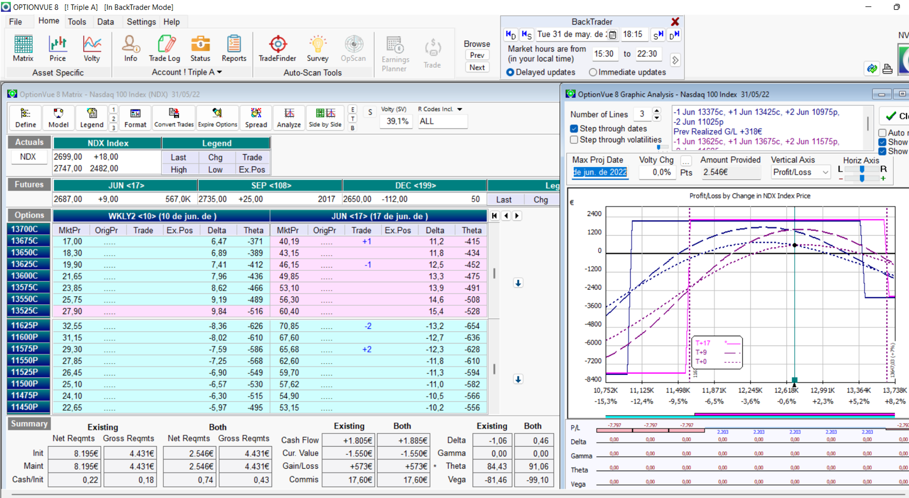Click the Max Proj Date field
909x498 pixels.
pos(600,172)
